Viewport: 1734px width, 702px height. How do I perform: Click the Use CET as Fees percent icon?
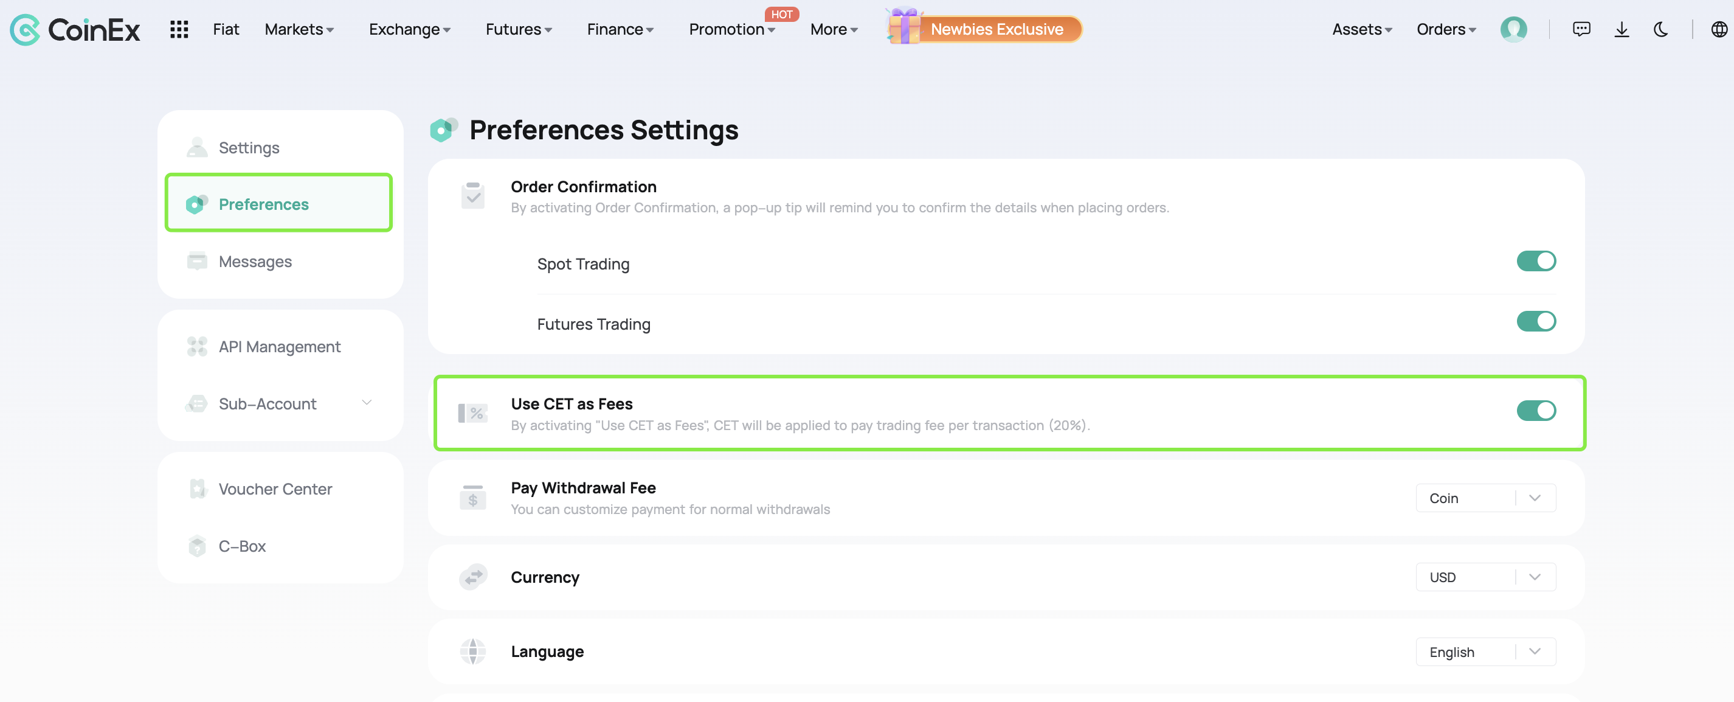click(x=472, y=413)
